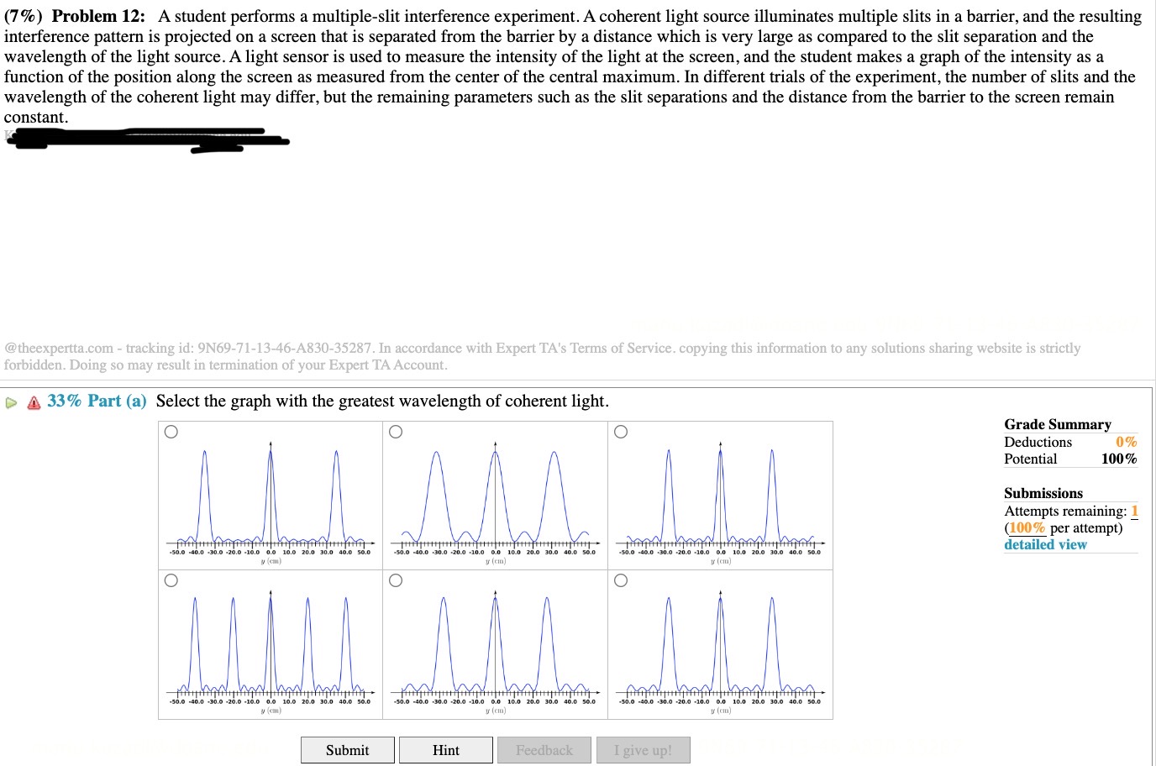Click the disabled Feedback button

(x=544, y=749)
